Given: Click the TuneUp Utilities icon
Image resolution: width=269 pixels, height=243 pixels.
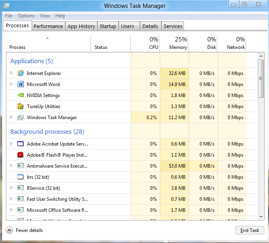Looking at the screenshot, I should 21,106.
